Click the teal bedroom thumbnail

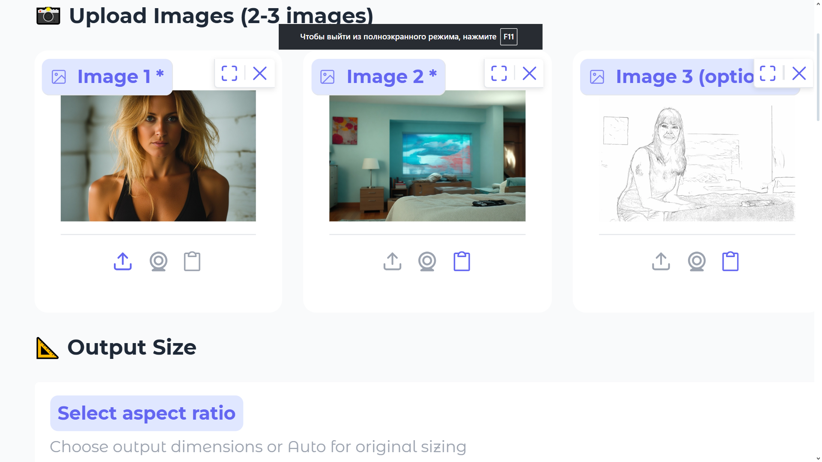pos(427,156)
